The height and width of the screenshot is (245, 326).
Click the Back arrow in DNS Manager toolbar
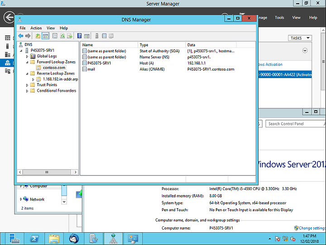tap(21, 36)
